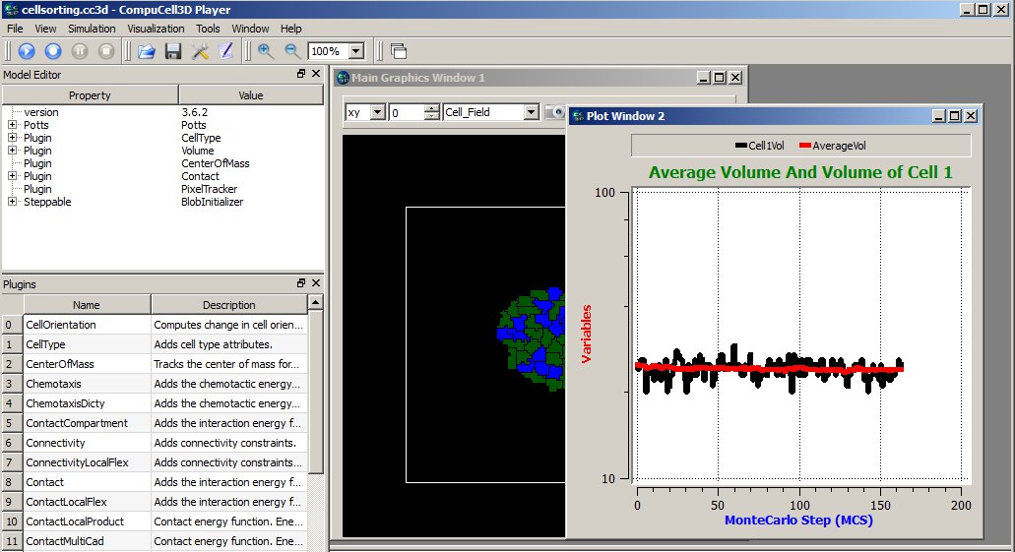Click the Save floppy disk icon

click(x=173, y=51)
